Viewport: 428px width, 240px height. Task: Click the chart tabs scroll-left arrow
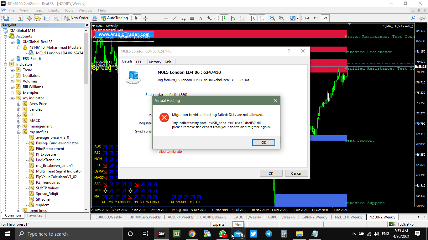point(418,217)
